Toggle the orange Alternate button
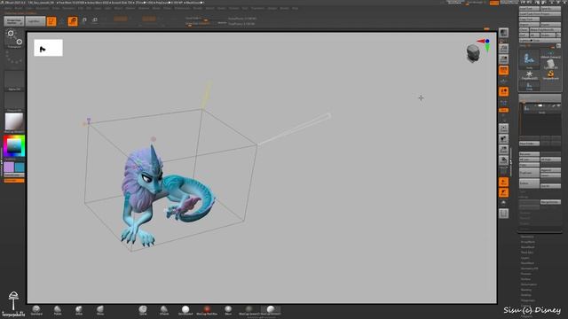Screen dimensions: 568x319 click(x=14, y=180)
